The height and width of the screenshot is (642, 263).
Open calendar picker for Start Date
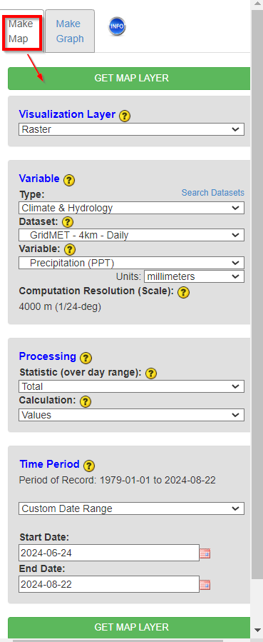pyautogui.click(x=205, y=554)
